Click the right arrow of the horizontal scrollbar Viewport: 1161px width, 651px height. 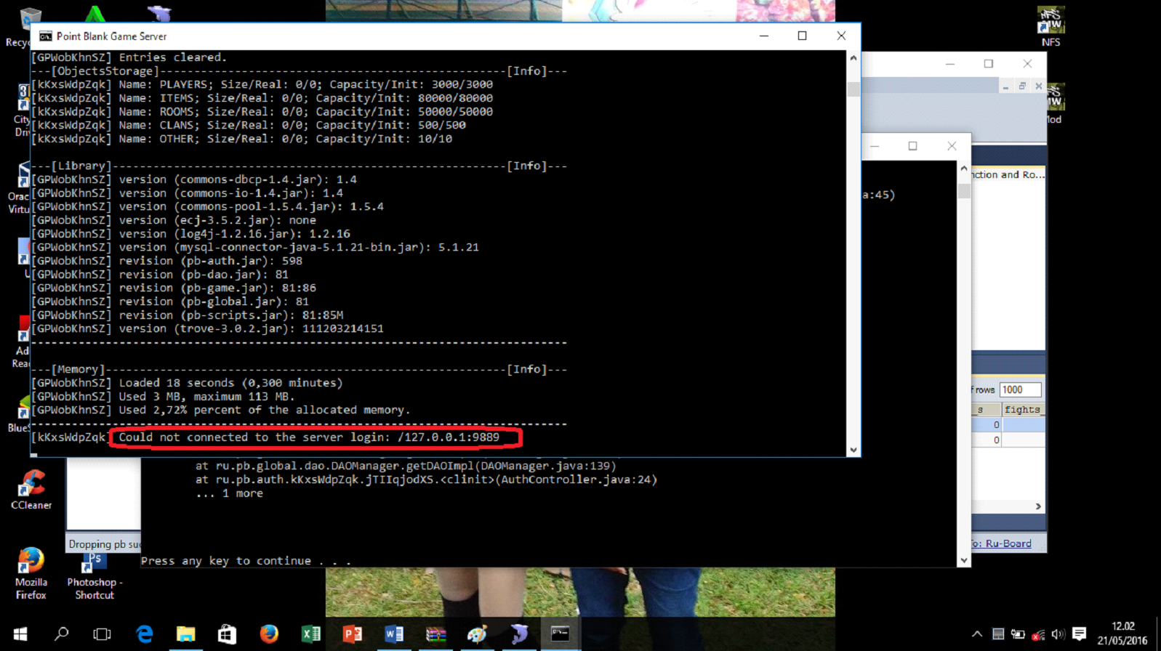1038,506
